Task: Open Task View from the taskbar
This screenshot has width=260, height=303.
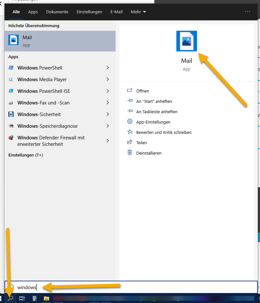Action: pyautogui.click(x=22, y=298)
